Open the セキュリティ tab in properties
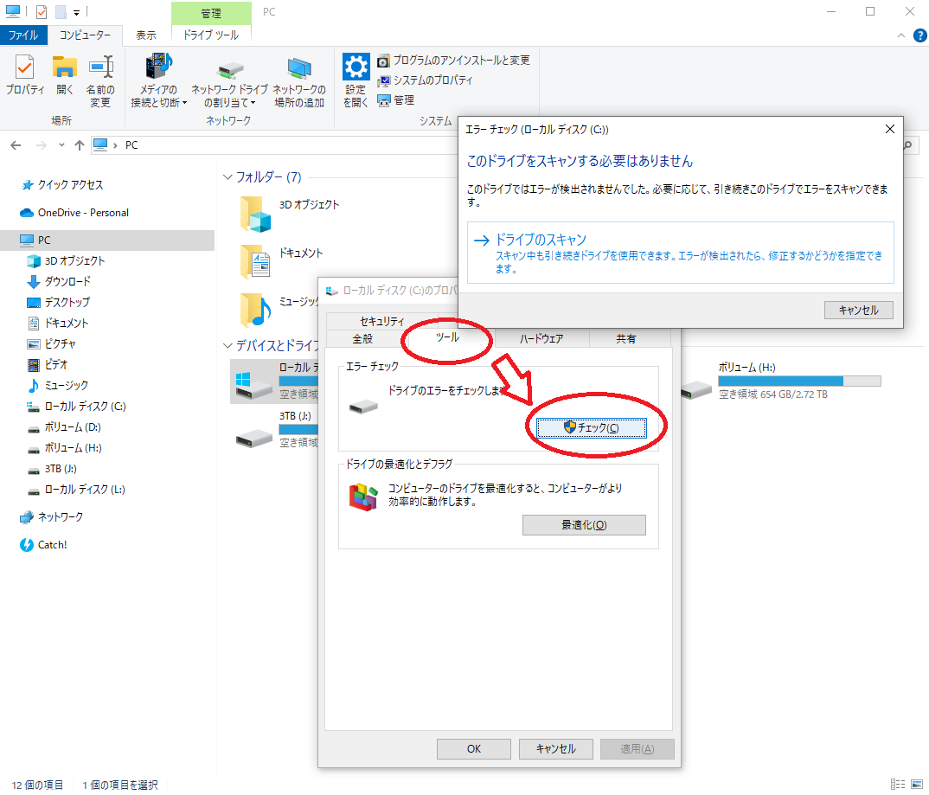929x795 pixels. (x=381, y=321)
